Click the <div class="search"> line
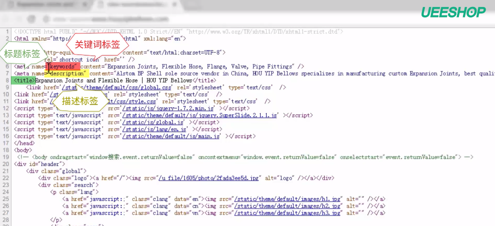This screenshot has width=495, height=226. pos(69,184)
